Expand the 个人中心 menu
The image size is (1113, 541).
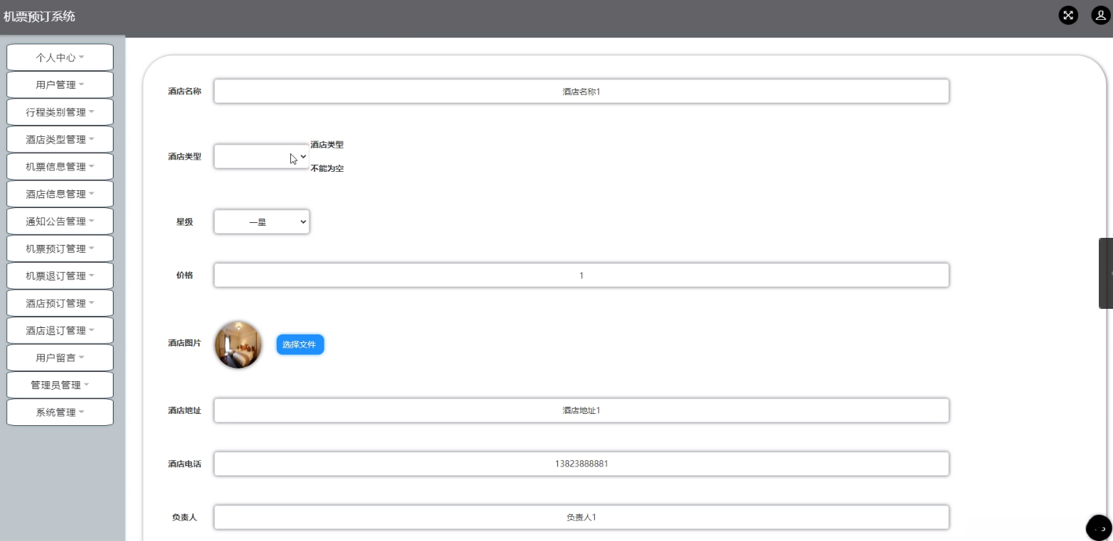tap(60, 58)
